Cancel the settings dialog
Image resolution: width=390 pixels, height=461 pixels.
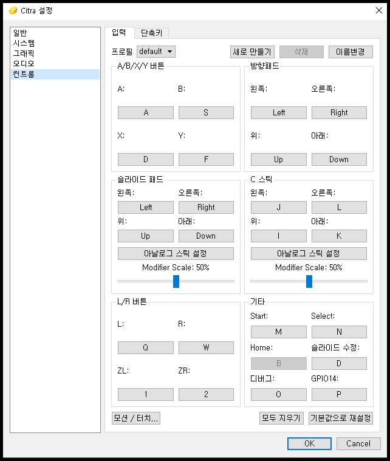tap(358, 443)
